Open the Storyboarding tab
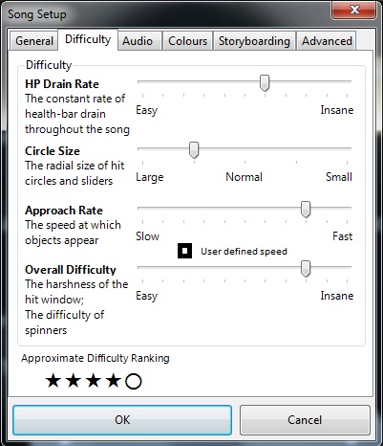Image resolution: width=383 pixels, height=446 pixels. [x=254, y=41]
